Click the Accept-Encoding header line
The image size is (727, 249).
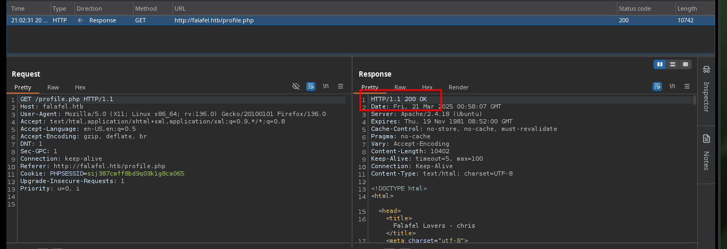pos(83,136)
